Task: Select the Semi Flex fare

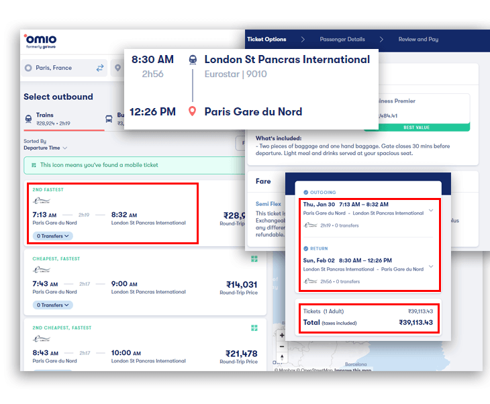Action: pos(268,204)
